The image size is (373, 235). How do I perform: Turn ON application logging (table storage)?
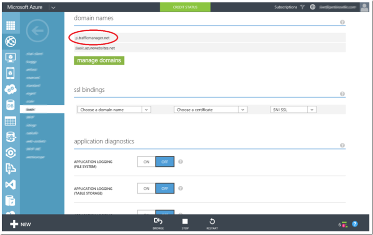coord(146,188)
